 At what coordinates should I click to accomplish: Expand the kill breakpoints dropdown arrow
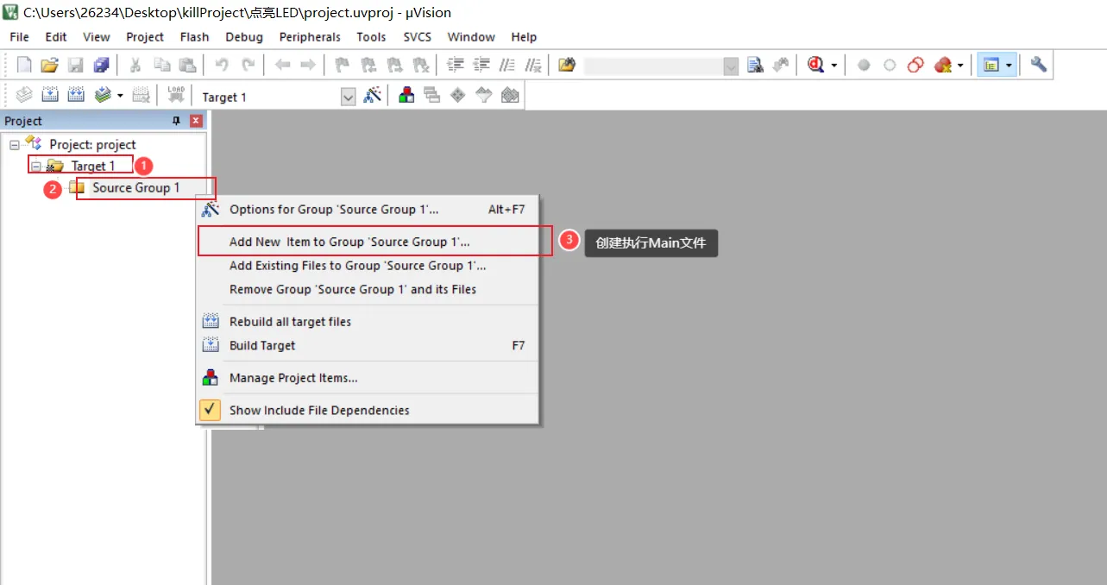959,66
